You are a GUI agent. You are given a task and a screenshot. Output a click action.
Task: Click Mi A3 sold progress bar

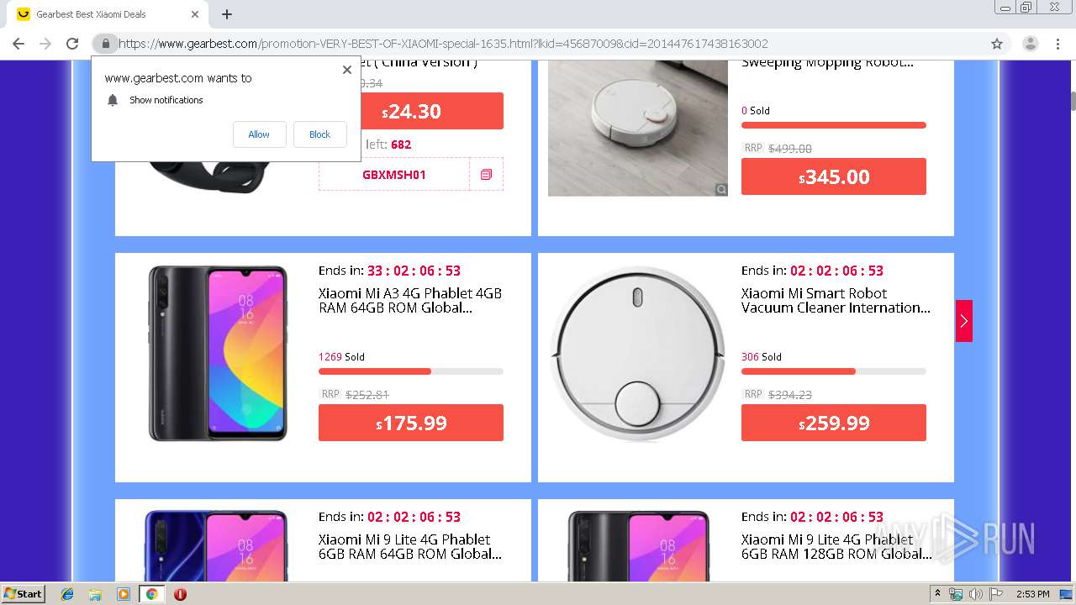point(410,371)
